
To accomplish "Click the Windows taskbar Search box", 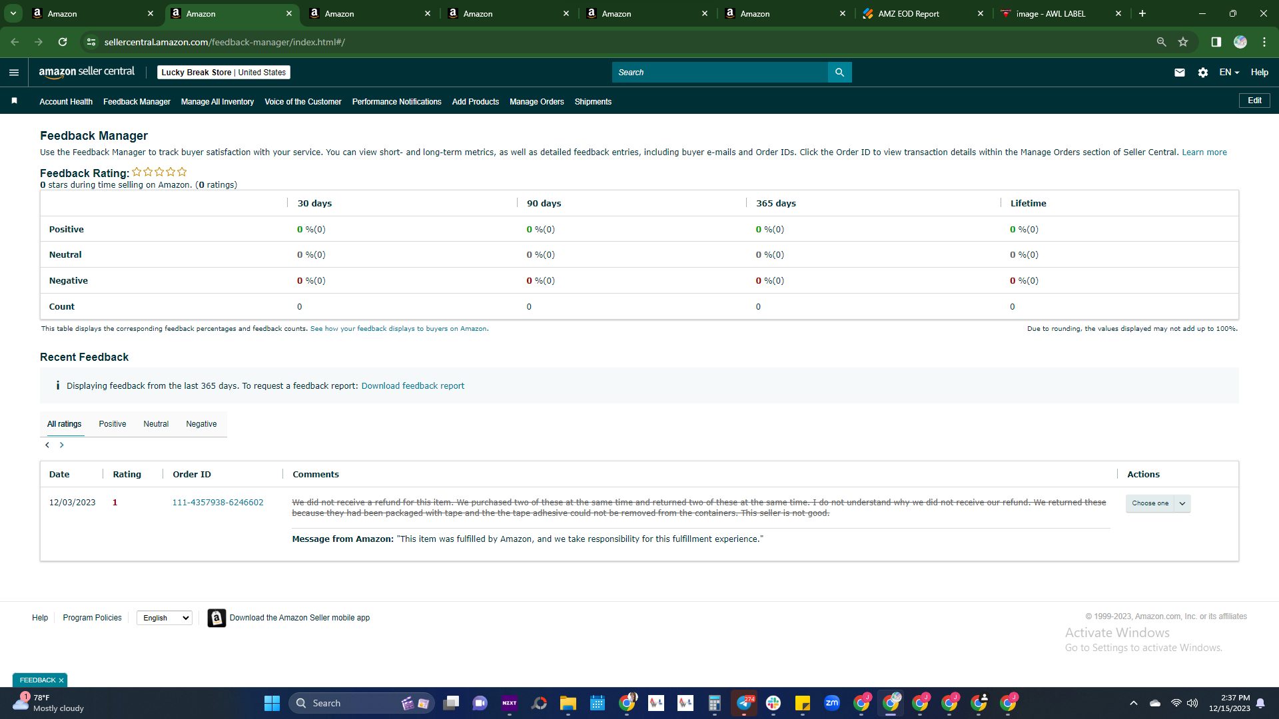I will point(362,703).
